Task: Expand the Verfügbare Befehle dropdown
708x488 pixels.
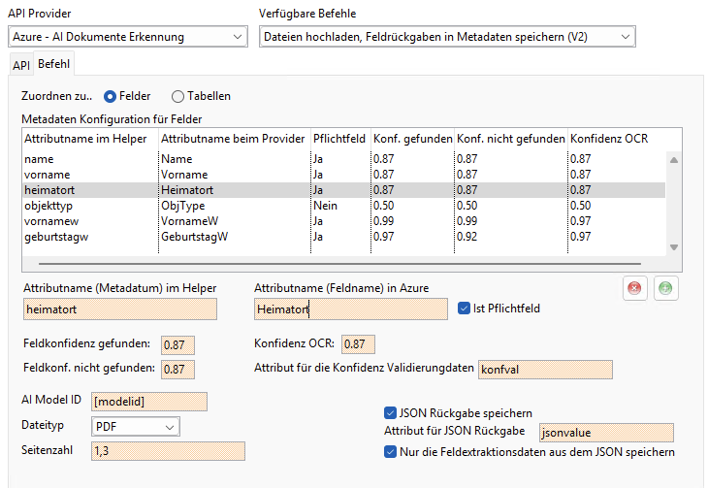Action: (x=447, y=37)
